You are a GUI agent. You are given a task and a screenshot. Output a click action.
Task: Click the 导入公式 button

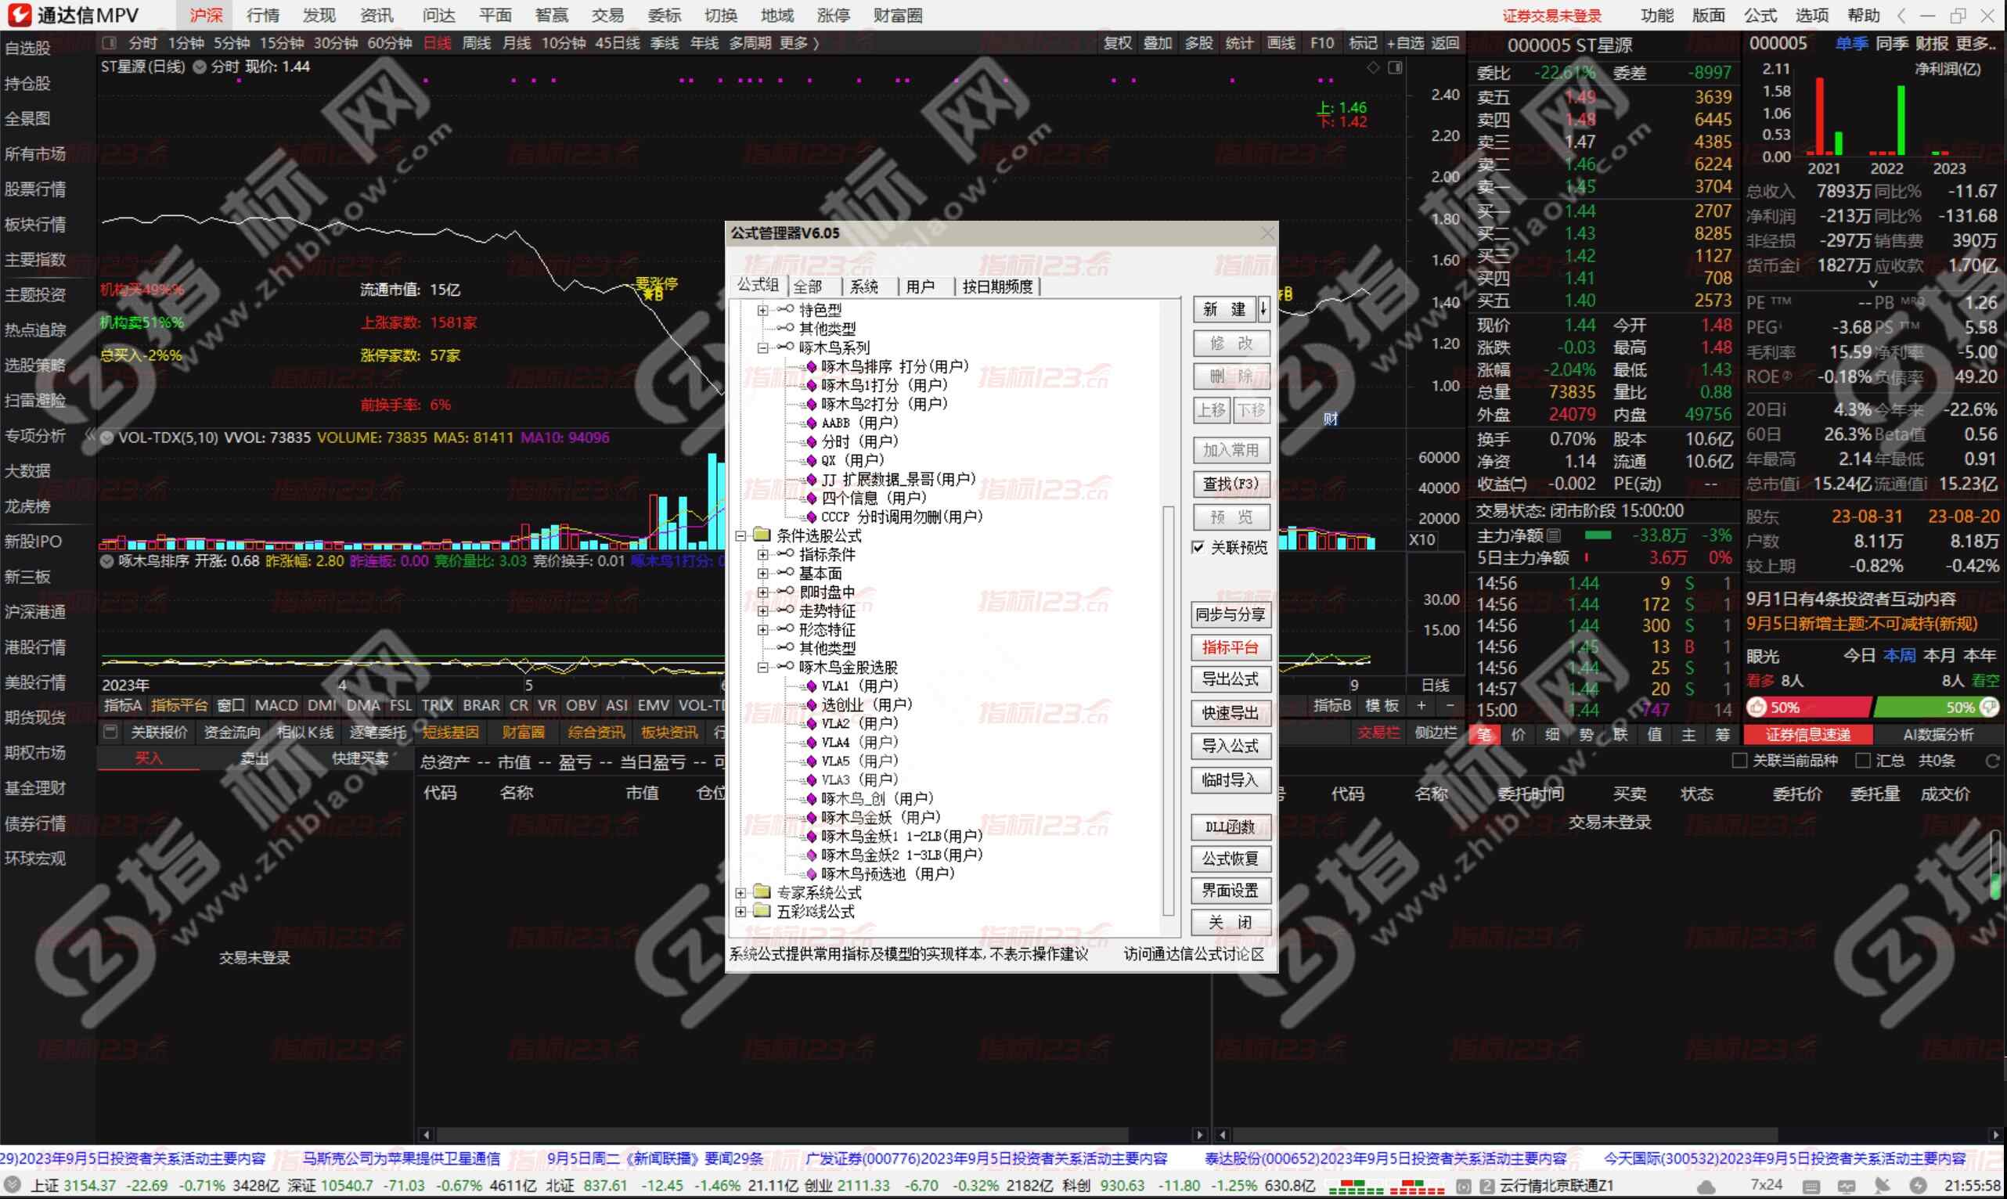click(x=1230, y=746)
